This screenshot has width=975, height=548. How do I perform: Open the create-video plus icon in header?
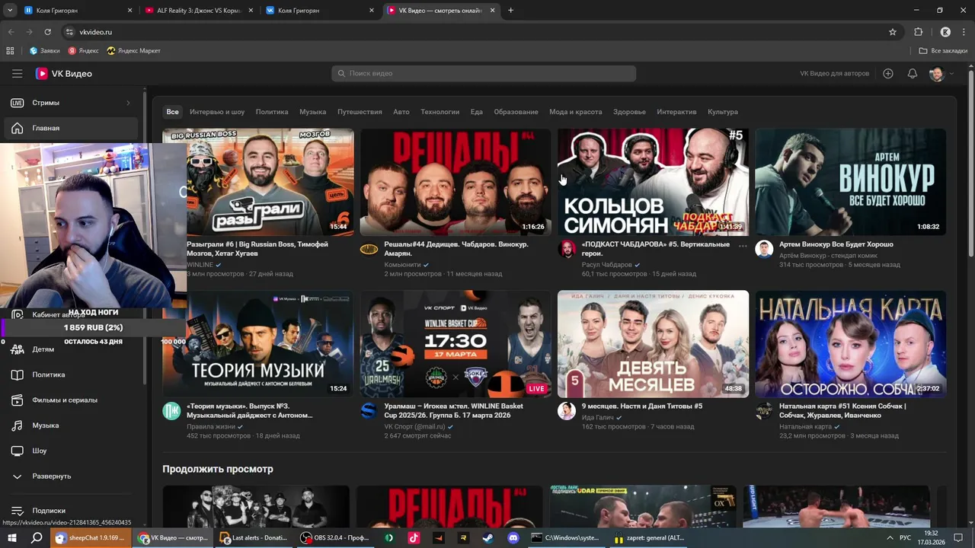888,74
